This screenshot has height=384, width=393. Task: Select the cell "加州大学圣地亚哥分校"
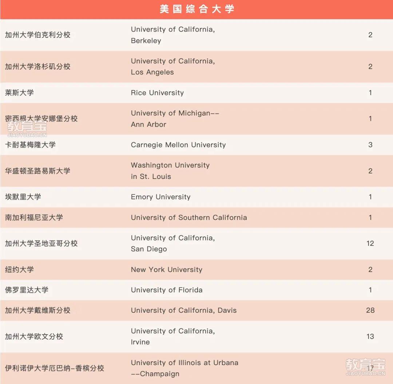tap(41, 244)
